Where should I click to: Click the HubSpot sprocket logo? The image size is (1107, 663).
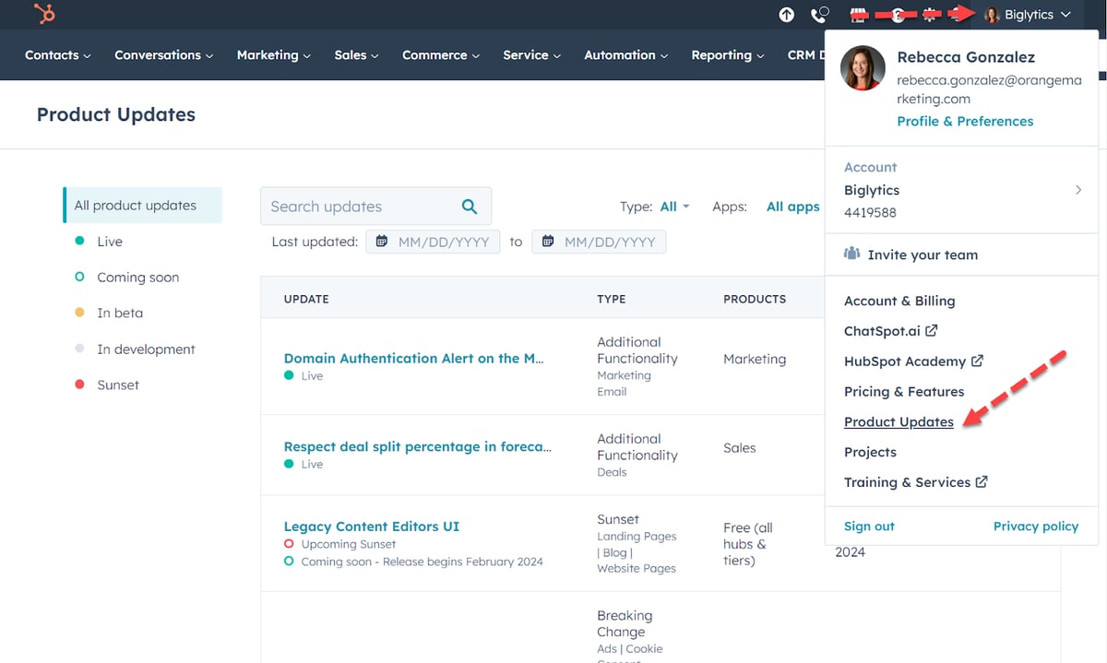42,14
